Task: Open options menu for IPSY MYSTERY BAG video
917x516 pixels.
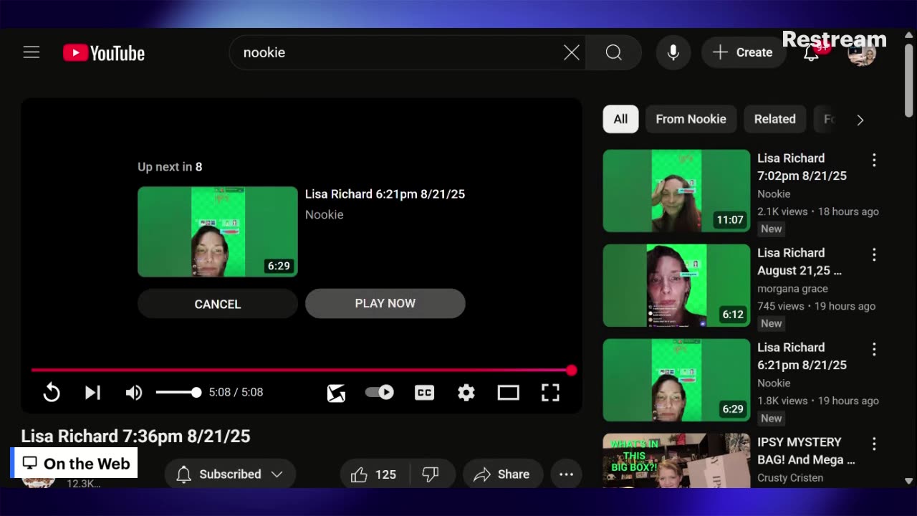Action: click(x=874, y=444)
